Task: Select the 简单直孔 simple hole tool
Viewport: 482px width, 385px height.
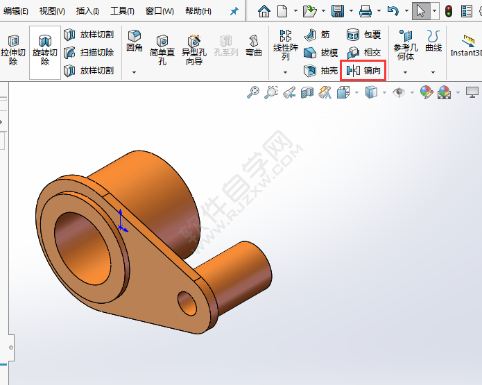Action: point(162,50)
